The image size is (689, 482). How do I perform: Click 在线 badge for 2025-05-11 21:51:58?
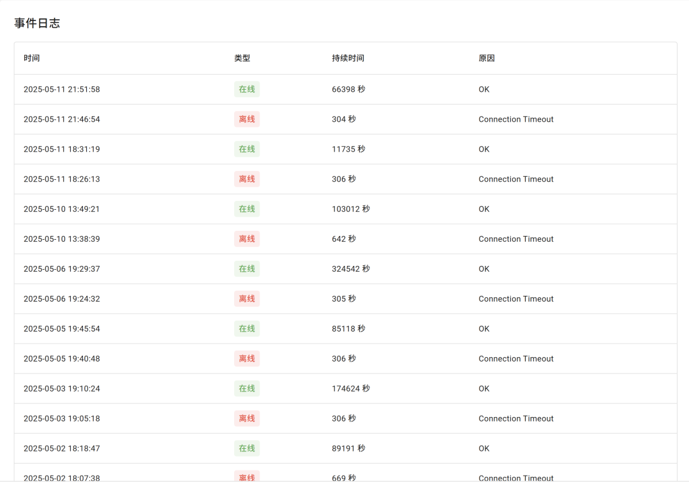tap(246, 89)
